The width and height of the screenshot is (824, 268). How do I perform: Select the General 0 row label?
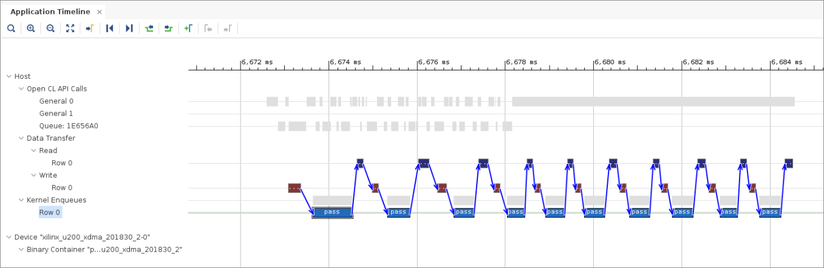(56, 101)
